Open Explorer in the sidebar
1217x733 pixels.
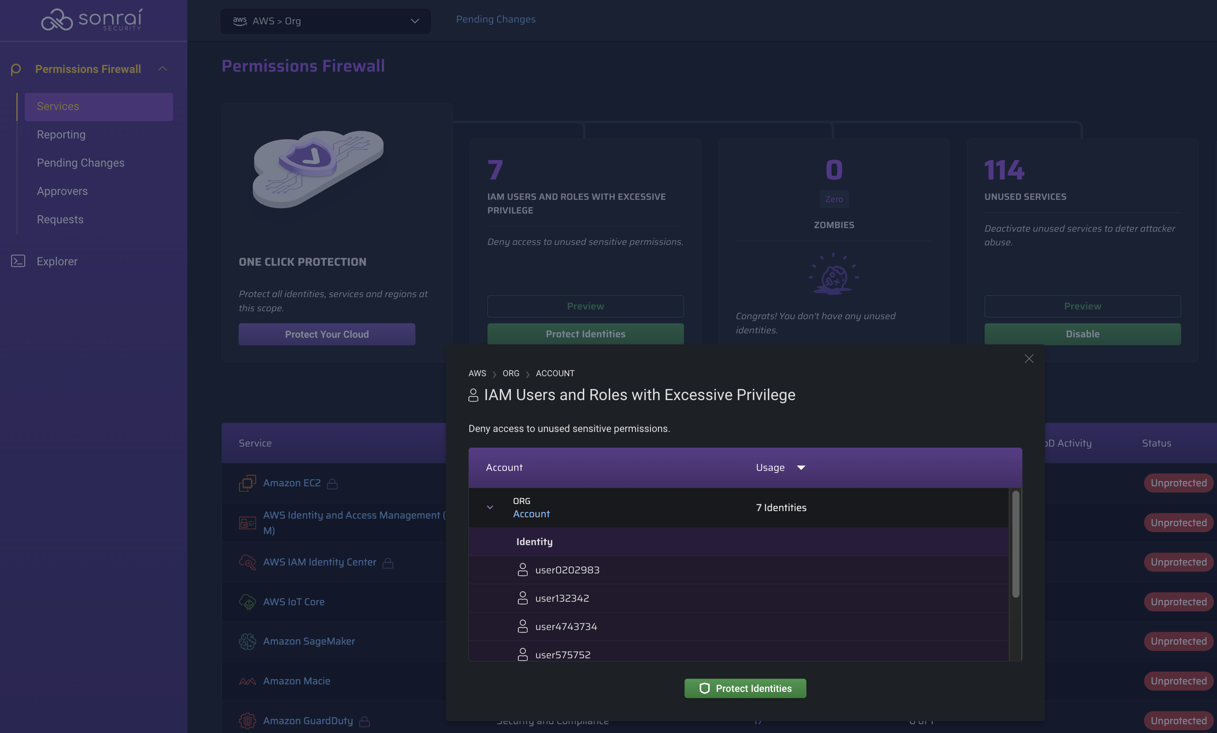pos(57,261)
